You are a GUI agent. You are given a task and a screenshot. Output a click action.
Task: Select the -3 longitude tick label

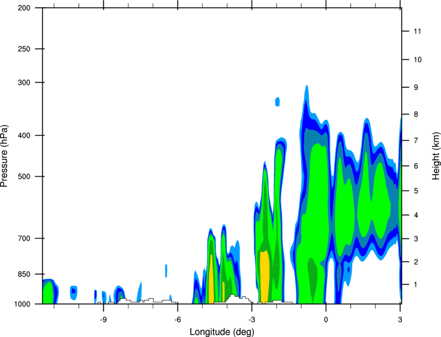point(252,320)
